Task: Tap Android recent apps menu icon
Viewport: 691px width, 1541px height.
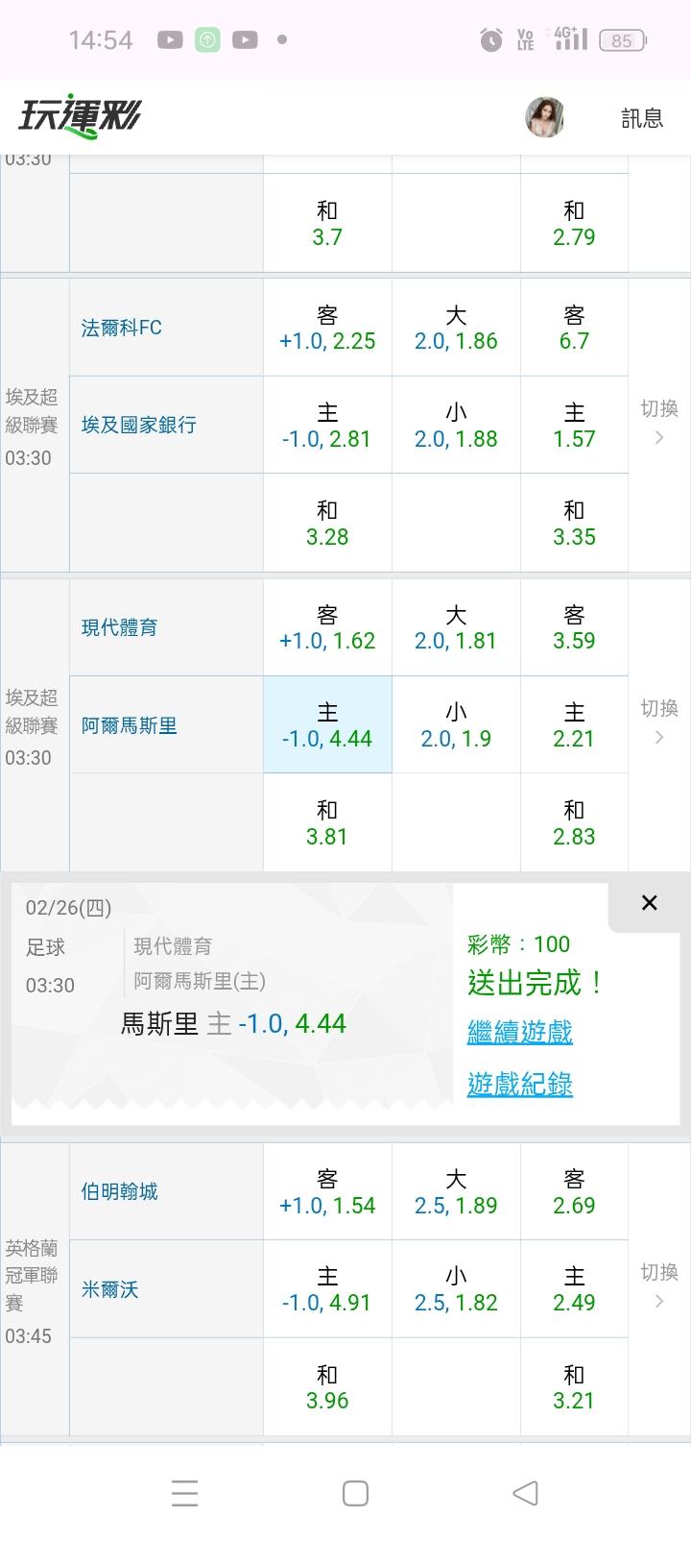Action: [184, 1493]
